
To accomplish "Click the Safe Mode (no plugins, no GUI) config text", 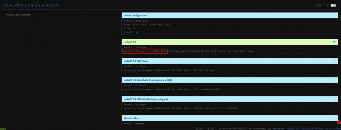I will tap(230, 88).
